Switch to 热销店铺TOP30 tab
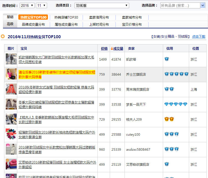This screenshot has width=208, height=178. click(66, 17)
